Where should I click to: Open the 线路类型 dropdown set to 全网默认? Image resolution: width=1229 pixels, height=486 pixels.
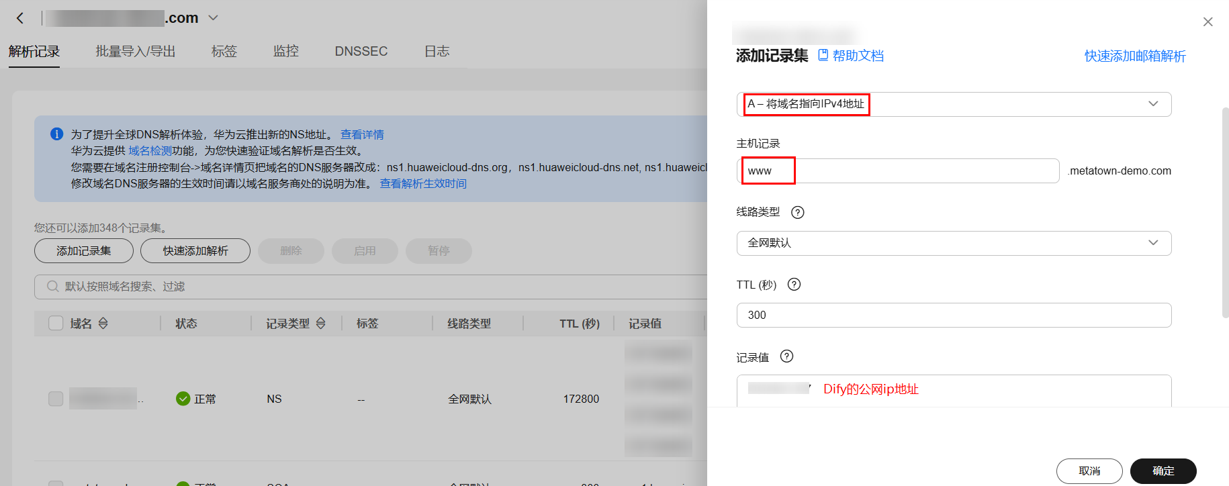tap(954, 243)
